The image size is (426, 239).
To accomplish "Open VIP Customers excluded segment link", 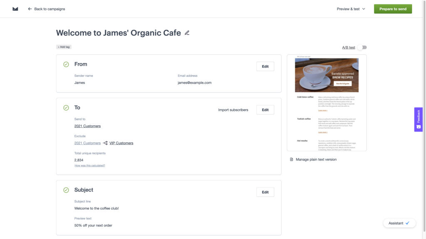I will 121,143.
